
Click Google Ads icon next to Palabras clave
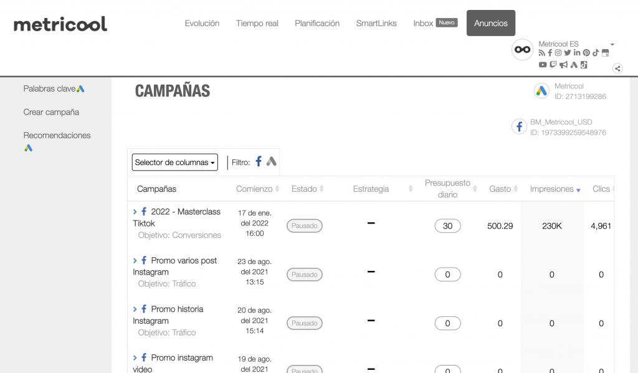tap(80, 88)
